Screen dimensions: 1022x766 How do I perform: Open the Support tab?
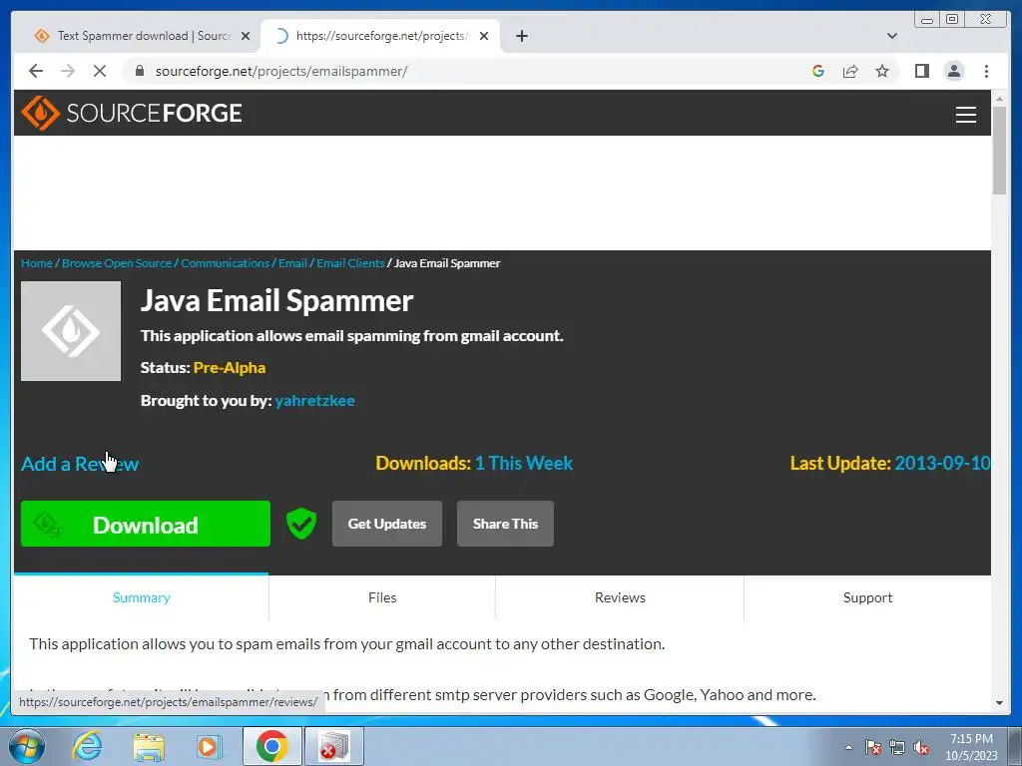coord(867,597)
